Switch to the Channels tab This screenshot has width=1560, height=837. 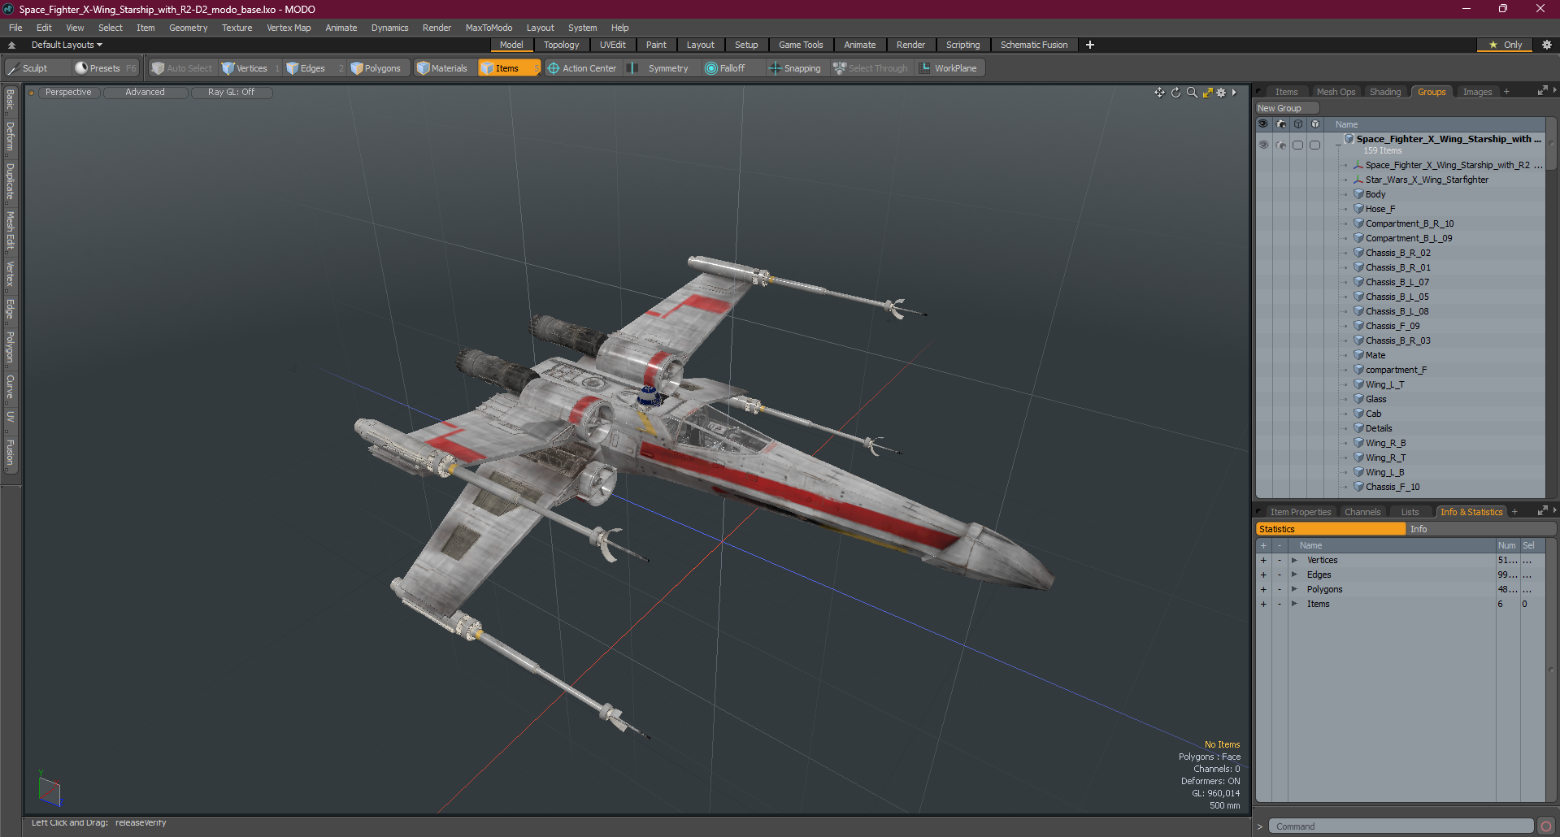(1362, 512)
